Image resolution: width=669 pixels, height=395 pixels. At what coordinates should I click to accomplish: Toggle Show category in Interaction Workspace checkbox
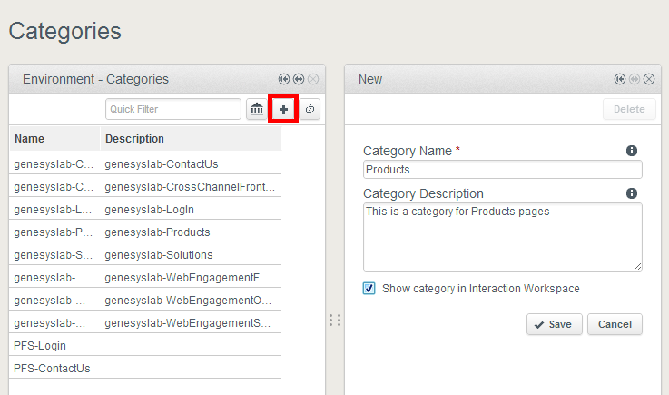[369, 289]
